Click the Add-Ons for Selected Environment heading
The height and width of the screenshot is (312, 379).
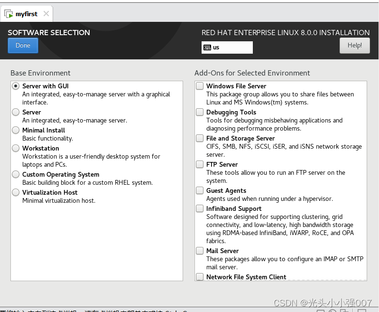[252, 73]
